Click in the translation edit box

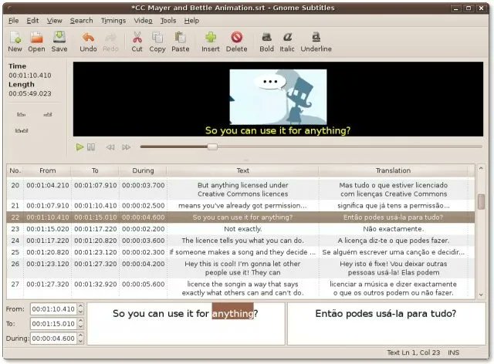point(386,324)
